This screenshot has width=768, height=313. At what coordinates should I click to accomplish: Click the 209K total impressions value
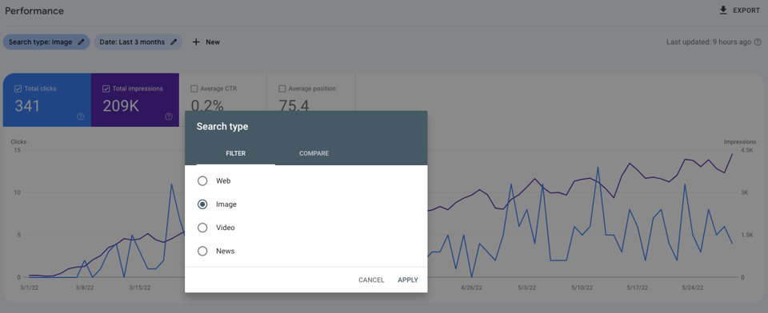121,105
